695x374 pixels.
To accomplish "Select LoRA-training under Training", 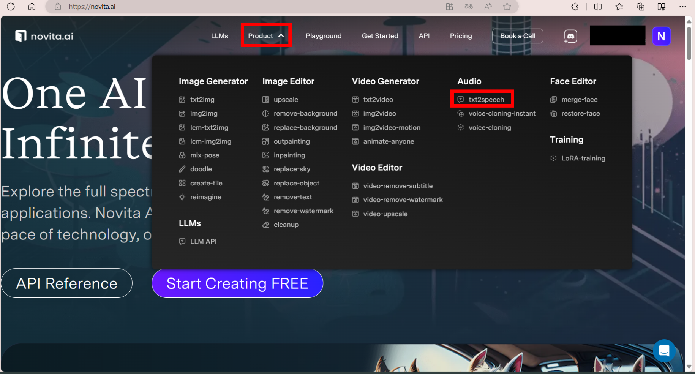I will point(583,158).
